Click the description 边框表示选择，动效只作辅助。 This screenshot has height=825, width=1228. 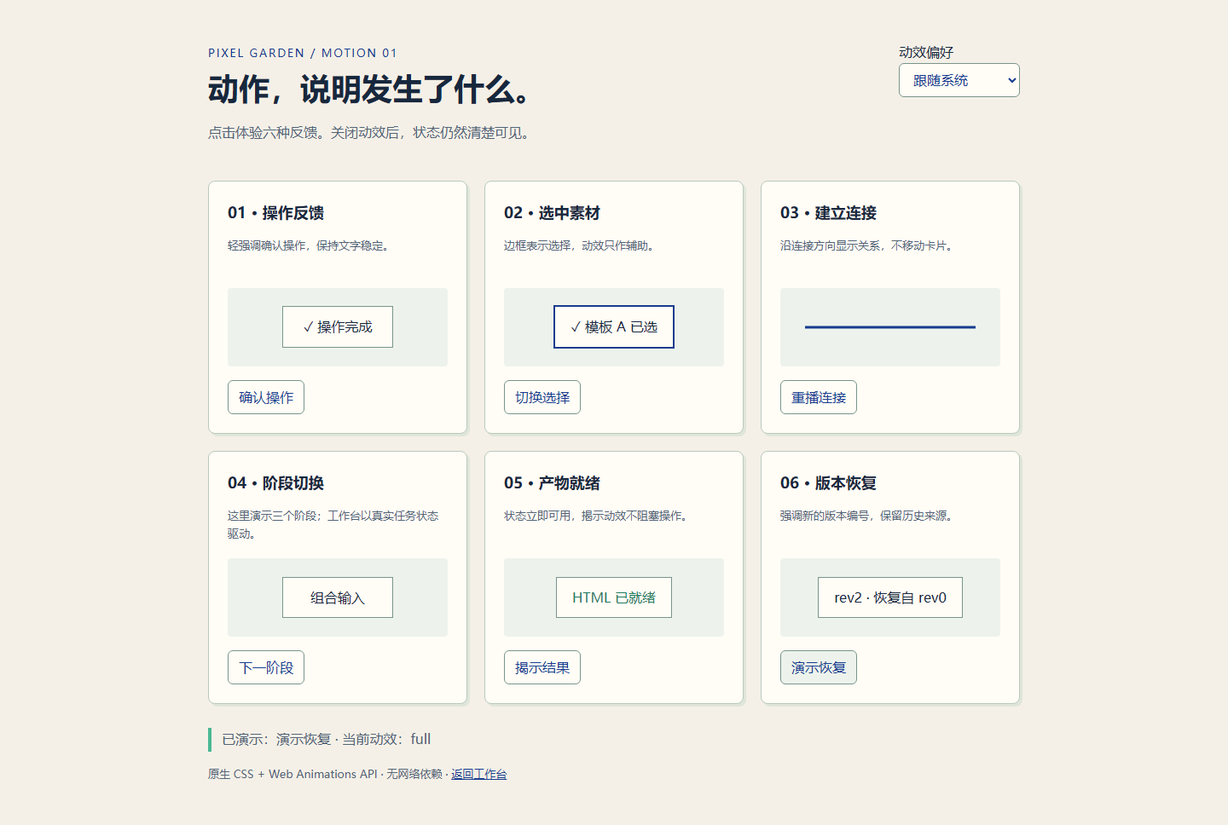(x=582, y=245)
